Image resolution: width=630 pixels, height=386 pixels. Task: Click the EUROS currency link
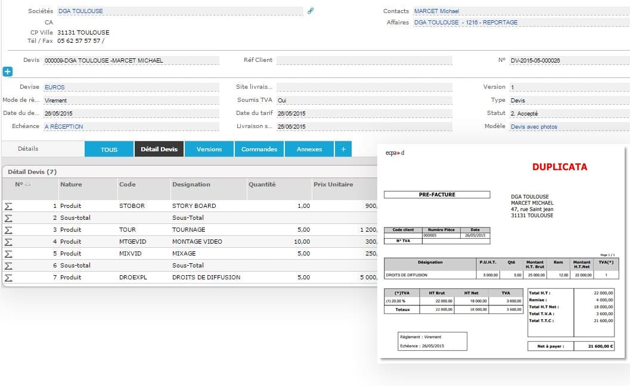55,87
